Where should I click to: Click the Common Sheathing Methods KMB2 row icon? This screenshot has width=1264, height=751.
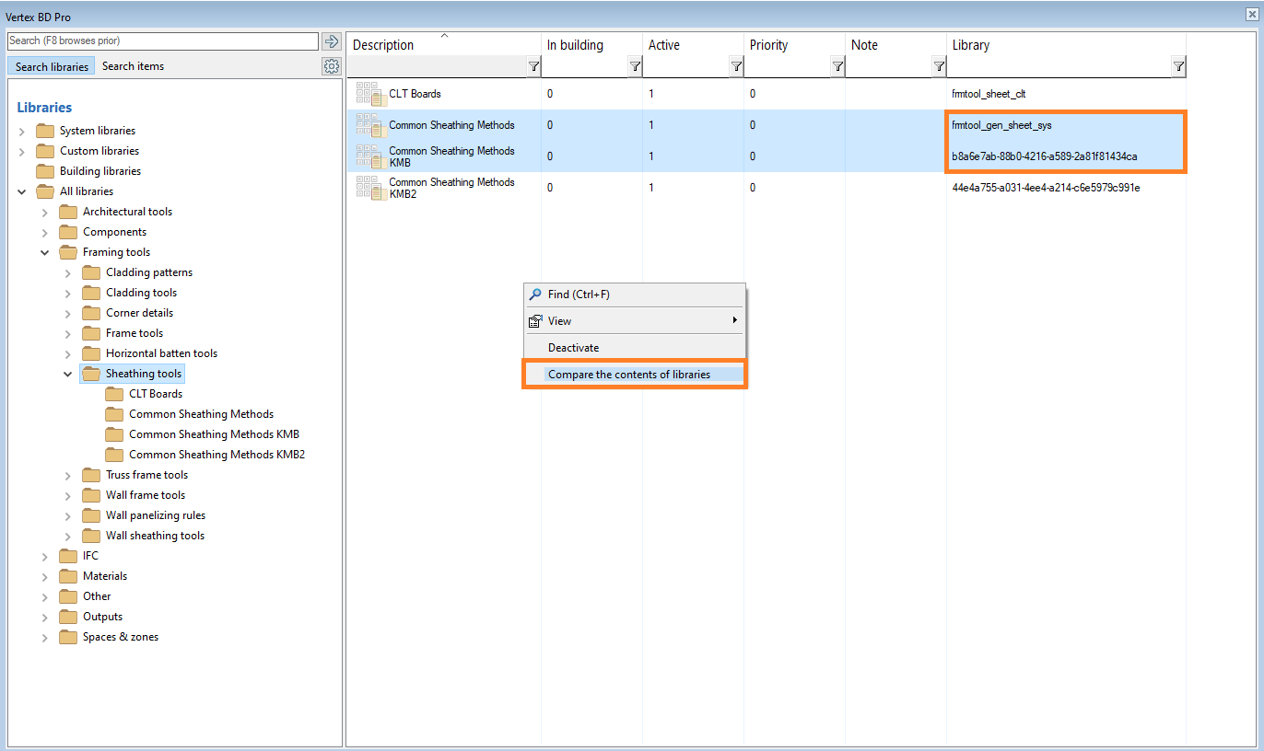[371, 188]
